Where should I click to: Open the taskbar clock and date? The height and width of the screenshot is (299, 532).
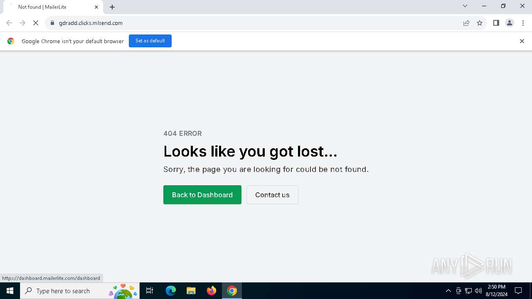pos(496,291)
